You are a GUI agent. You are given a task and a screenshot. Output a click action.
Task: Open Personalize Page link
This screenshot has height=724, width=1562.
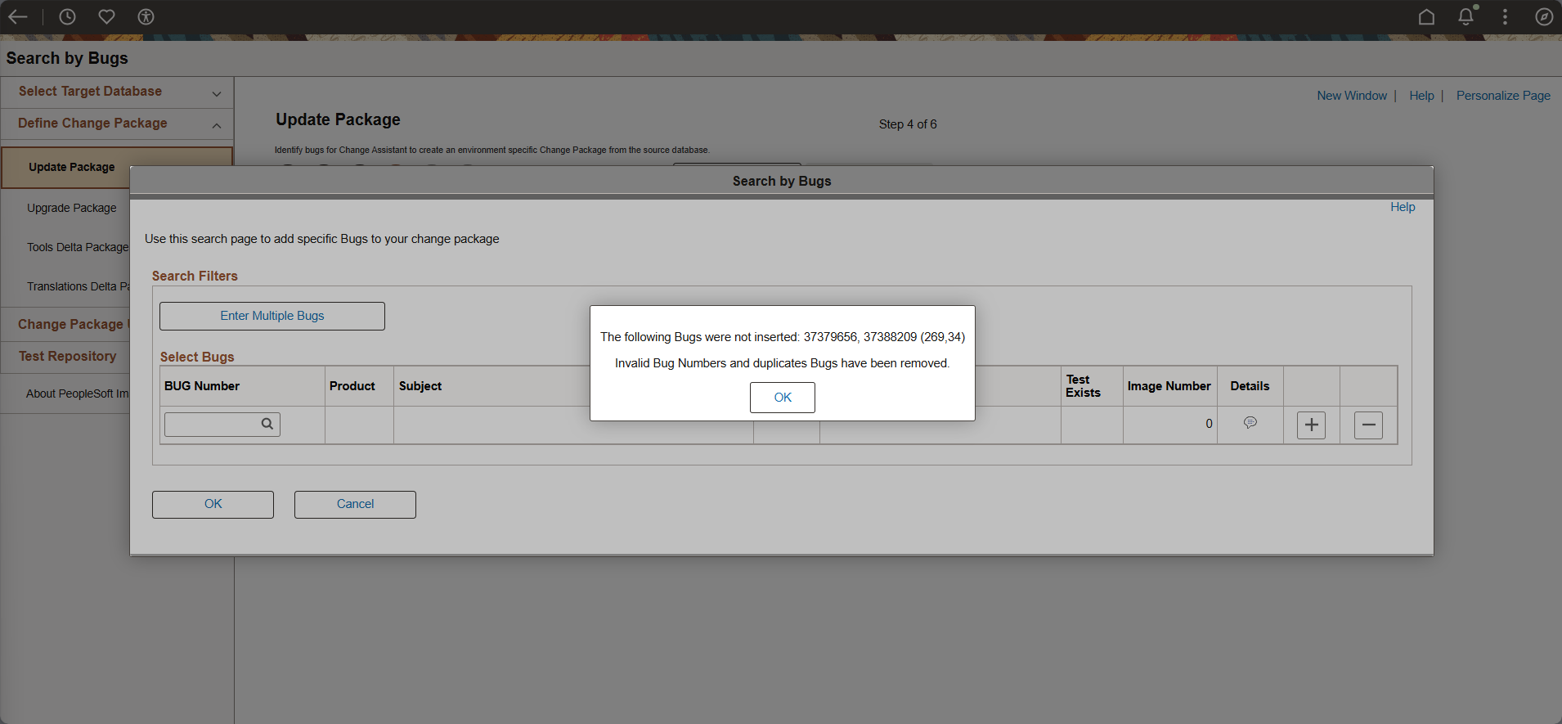1503,96
